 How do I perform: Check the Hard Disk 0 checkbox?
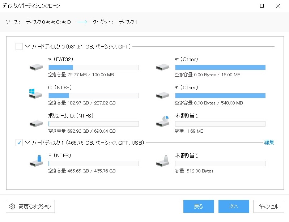19,47
